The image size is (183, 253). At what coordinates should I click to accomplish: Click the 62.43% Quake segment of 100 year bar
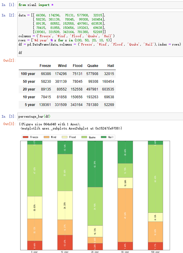155,179
